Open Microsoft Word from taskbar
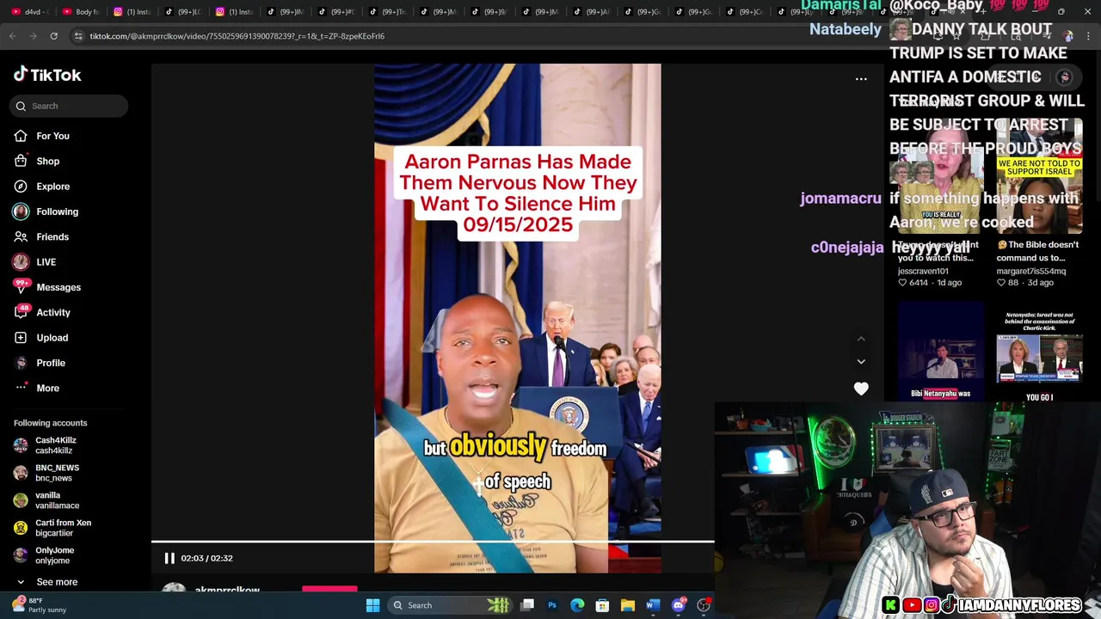 (x=652, y=605)
